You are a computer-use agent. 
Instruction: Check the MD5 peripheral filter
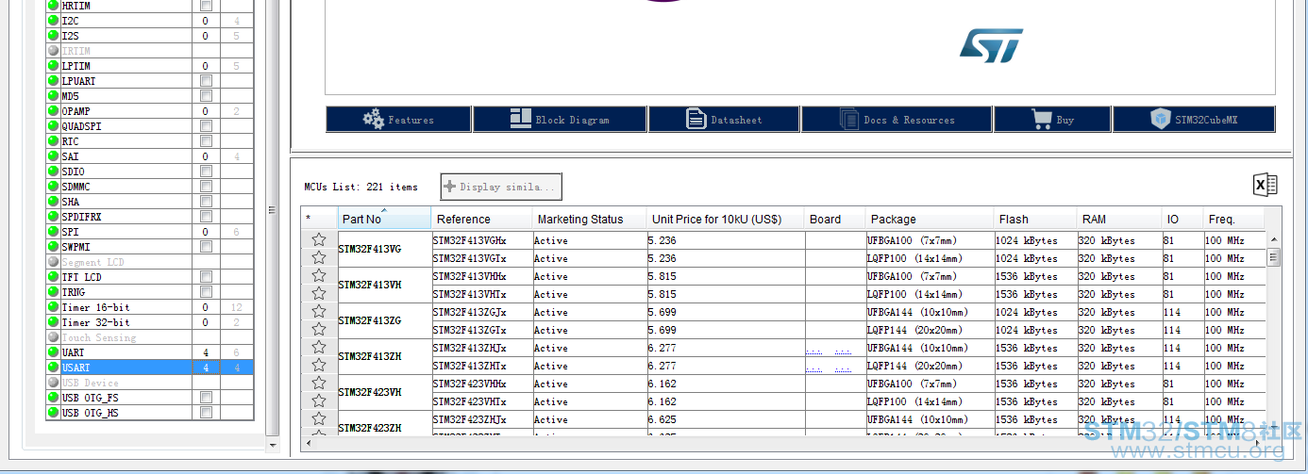tap(206, 96)
